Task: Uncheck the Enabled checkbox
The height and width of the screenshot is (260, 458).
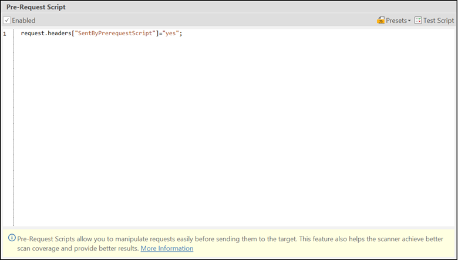Action: (x=6, y=21)
